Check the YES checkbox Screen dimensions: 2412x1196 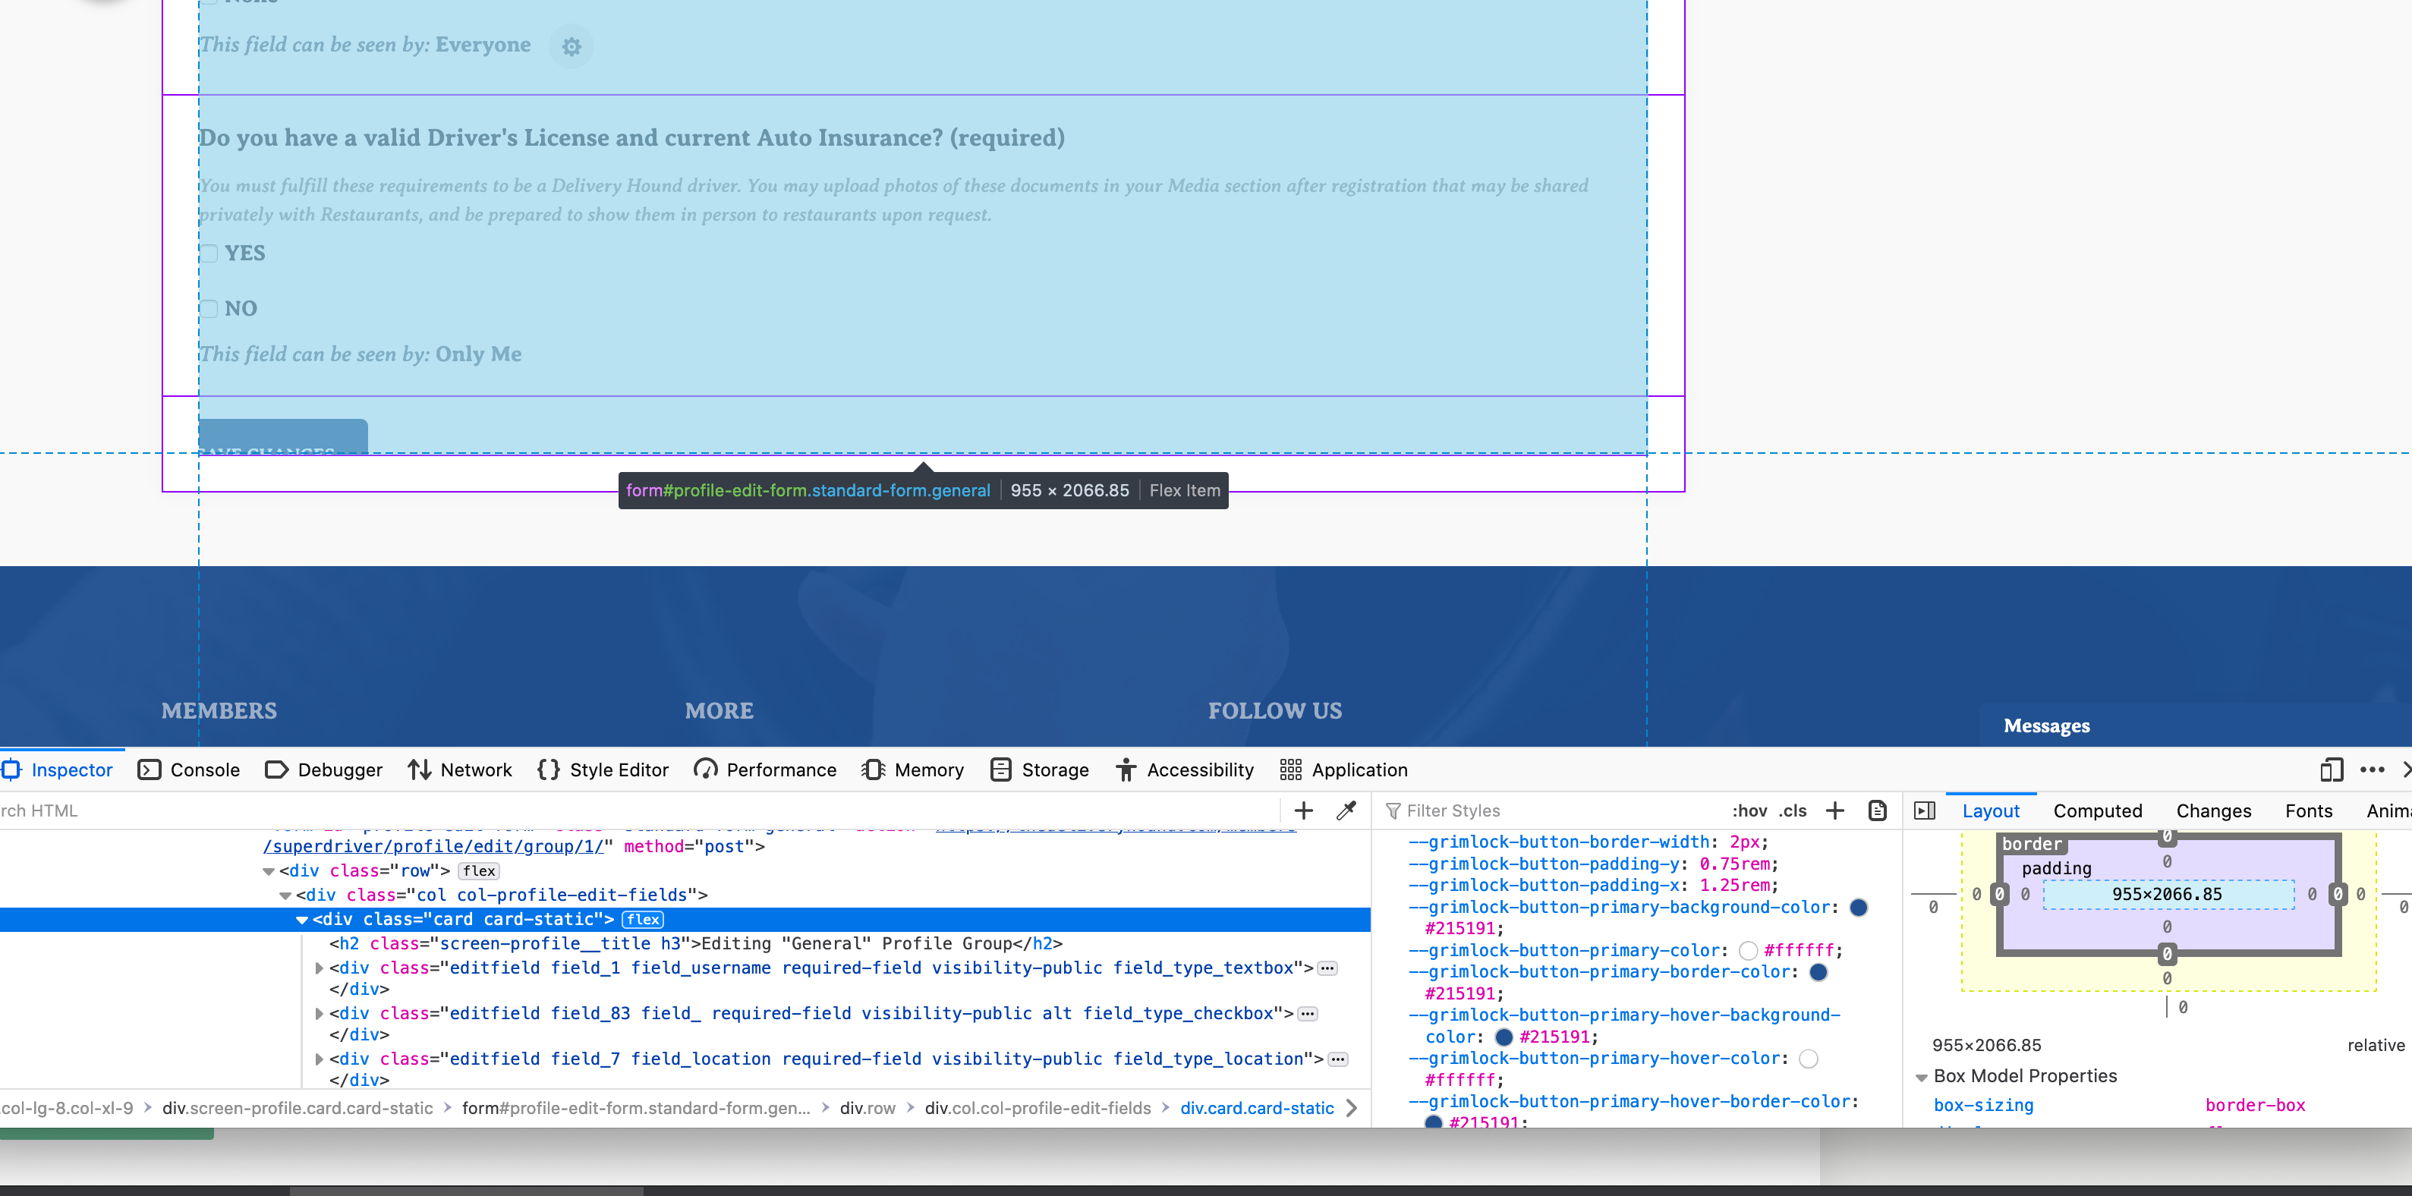[209, 253]
